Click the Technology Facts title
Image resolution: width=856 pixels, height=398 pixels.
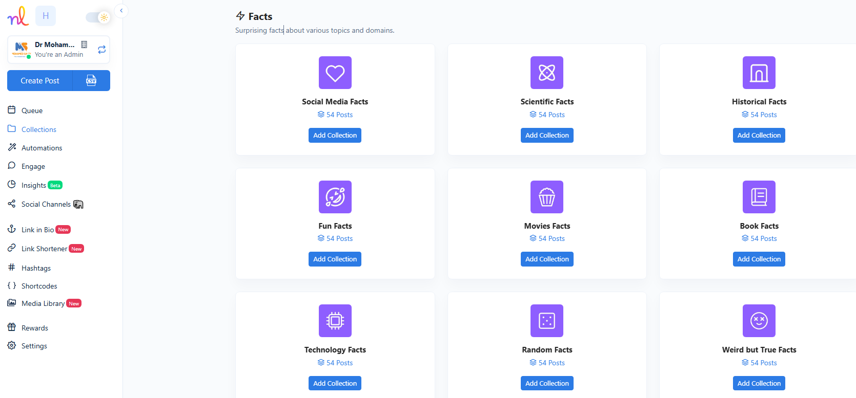pyautogui.click(x=335, y=350)
